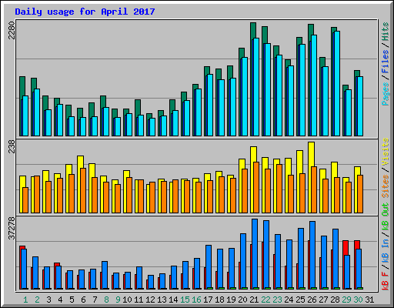Click day 30 on the x-axis
Screen dimensions: 394x308
click(x=358, y=300)
